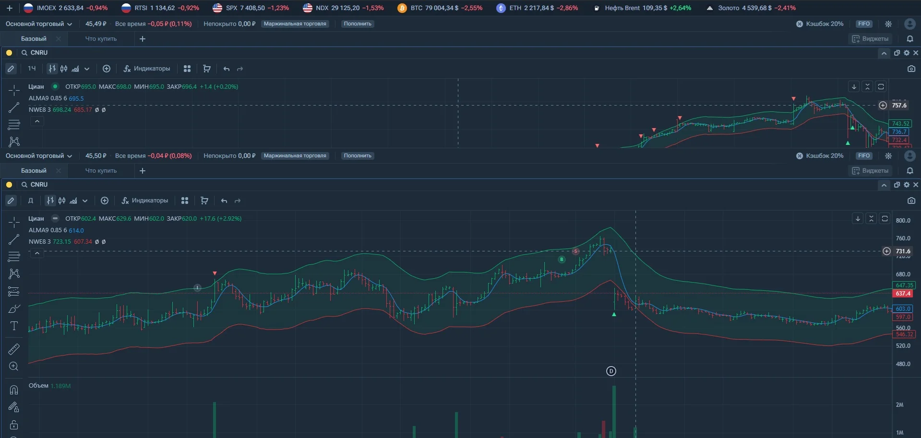Viewport: 921px width, 438px height.
Task: Toggle the lock drawings tool in lower chart
Action: [14, 425]
